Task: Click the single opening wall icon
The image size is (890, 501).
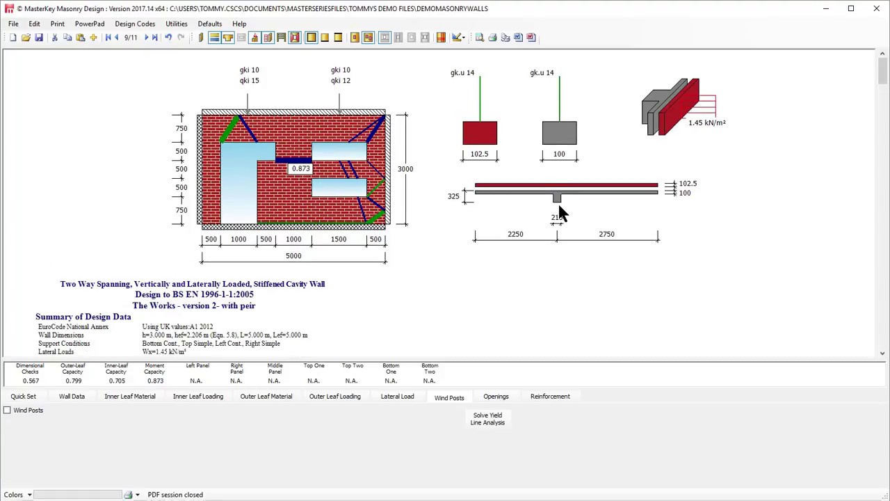Action: (x=355, y=38)
